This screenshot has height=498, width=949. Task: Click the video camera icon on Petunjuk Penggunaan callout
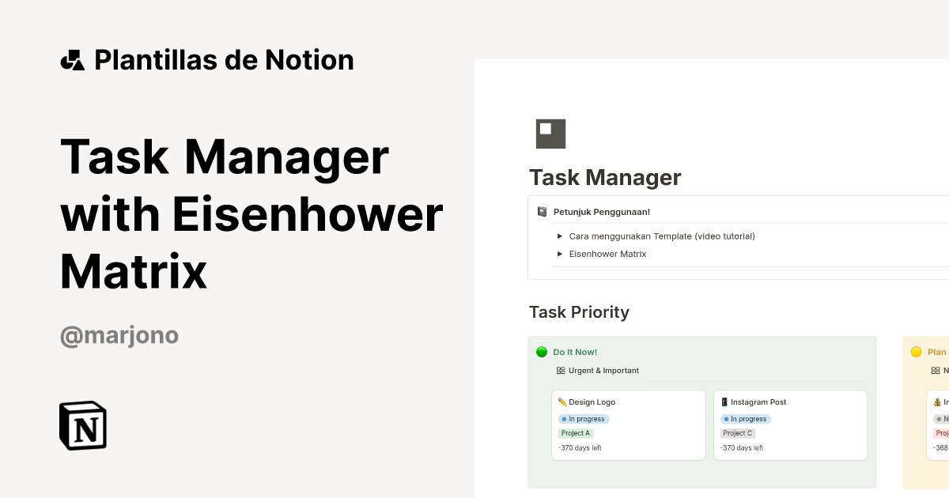coord(541,211)
